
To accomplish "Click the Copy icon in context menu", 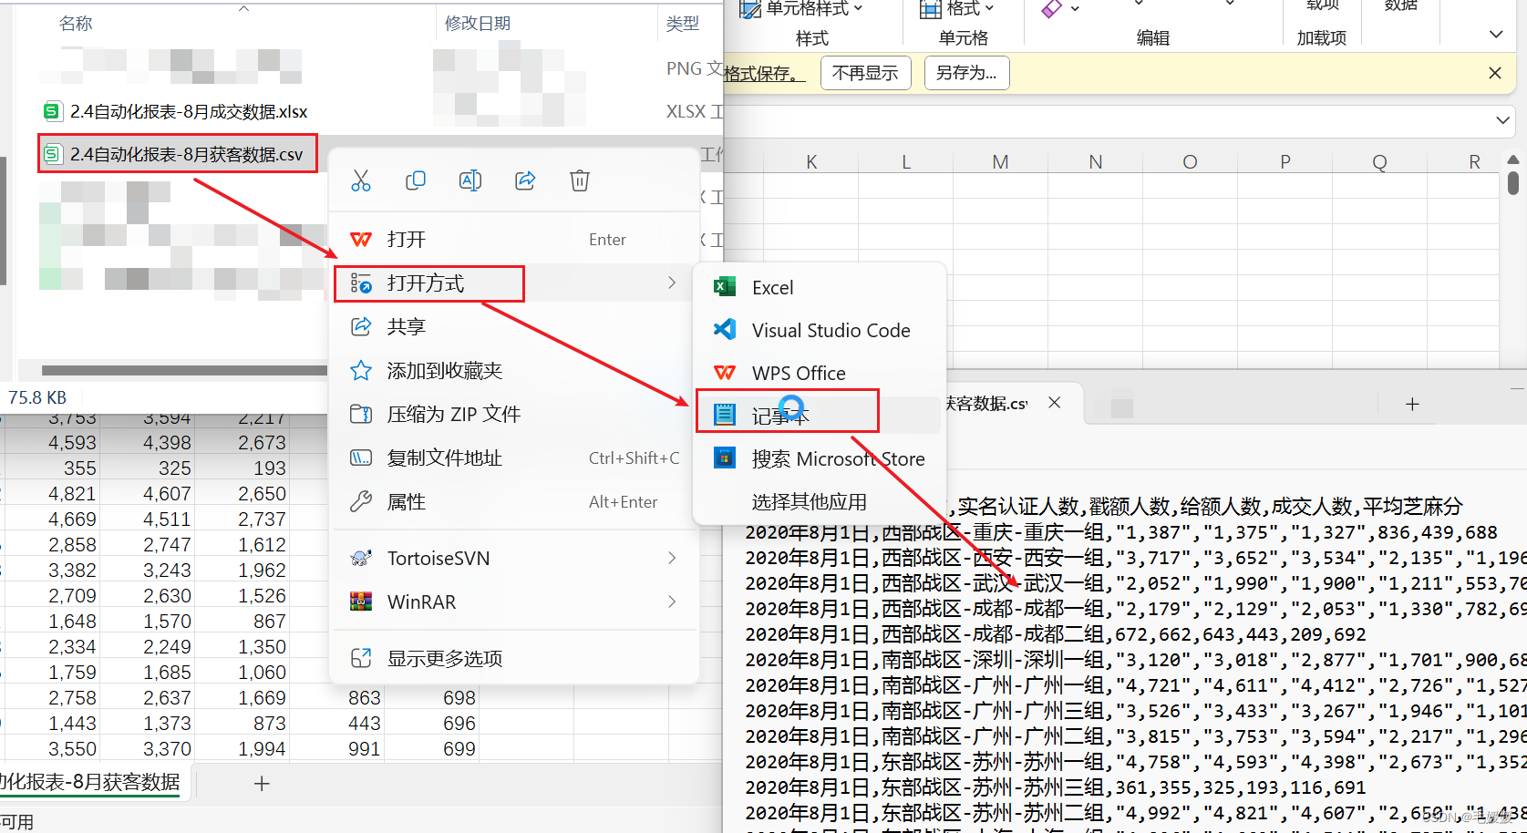I will (x=416, y=180).
